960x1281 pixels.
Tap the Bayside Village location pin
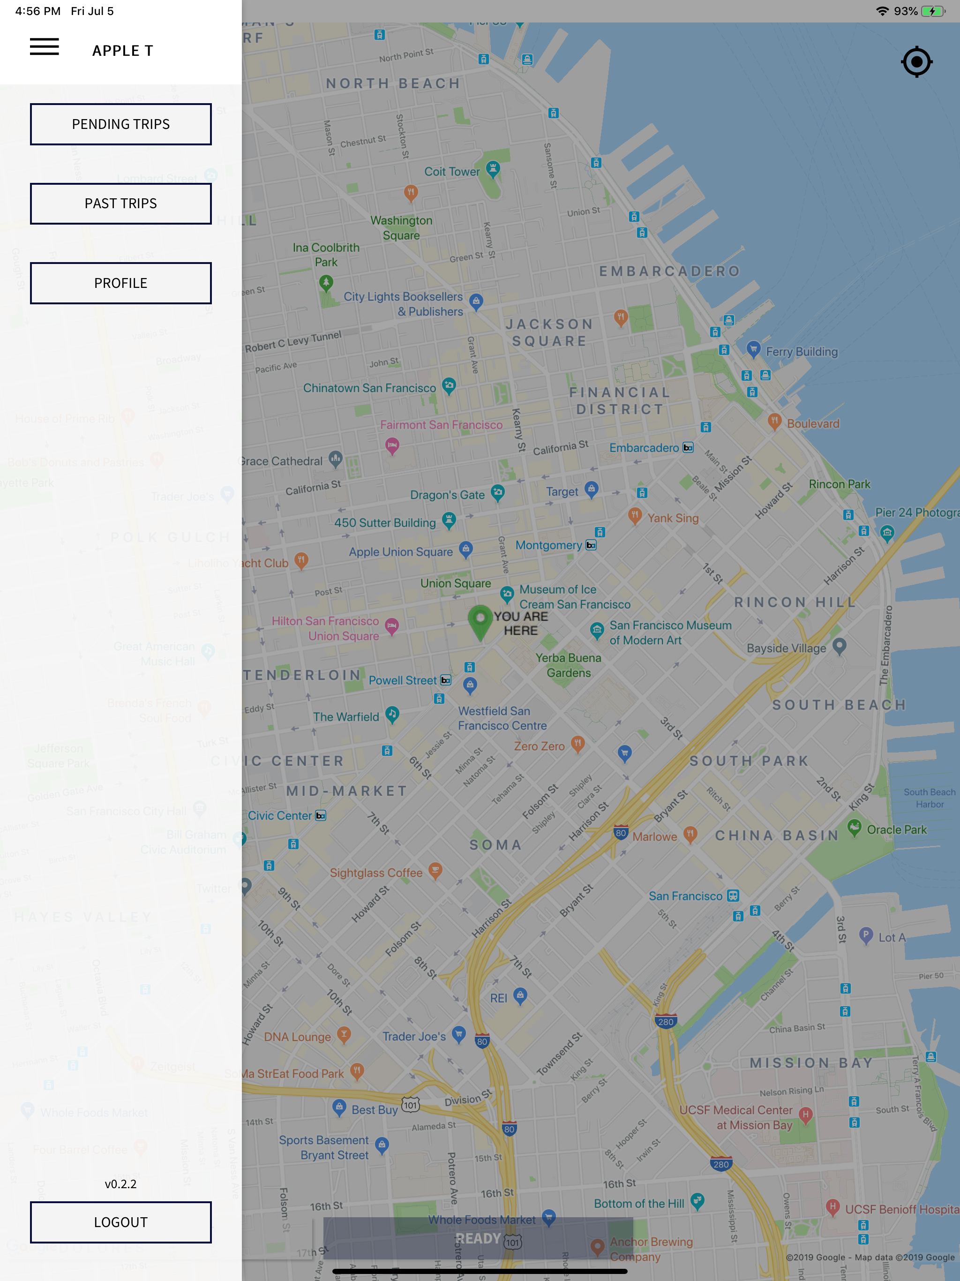[x=840, y=646]
